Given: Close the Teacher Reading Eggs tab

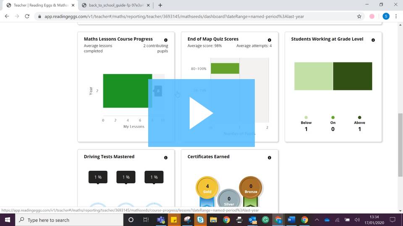Looking at the screenshot, I should click(x=73, y=5).
